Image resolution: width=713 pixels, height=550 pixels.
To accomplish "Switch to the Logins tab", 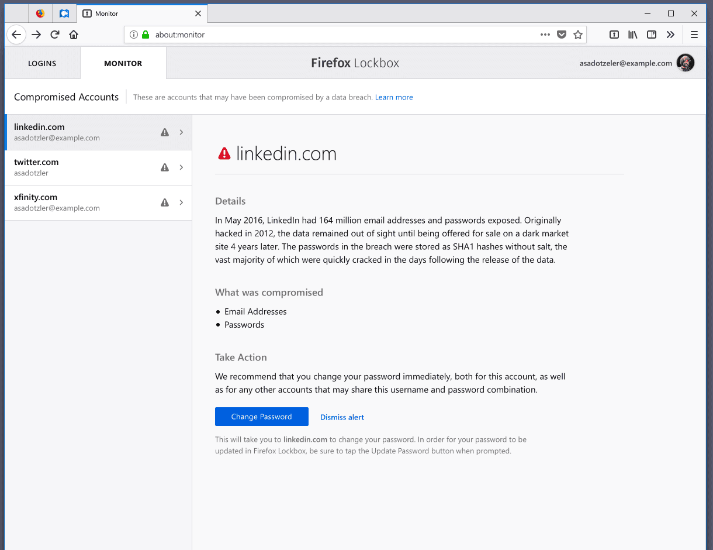I will [42, 63].
